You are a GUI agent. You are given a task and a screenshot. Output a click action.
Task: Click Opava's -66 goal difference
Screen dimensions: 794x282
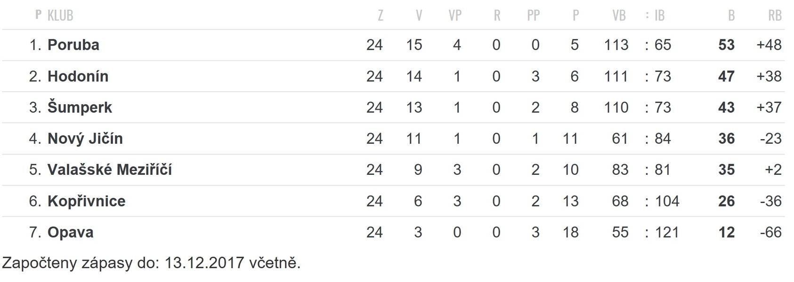pos(770,232)
